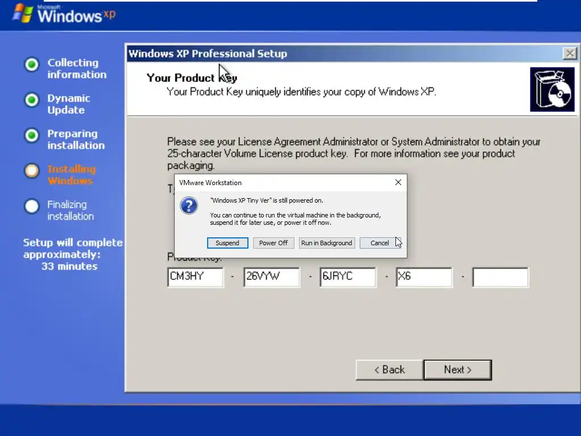Image resolution: width=581 pixels, height=436 pixels.
Task: Close the VMware Workstation dialog with X
Action: click(x=398, y=182)
